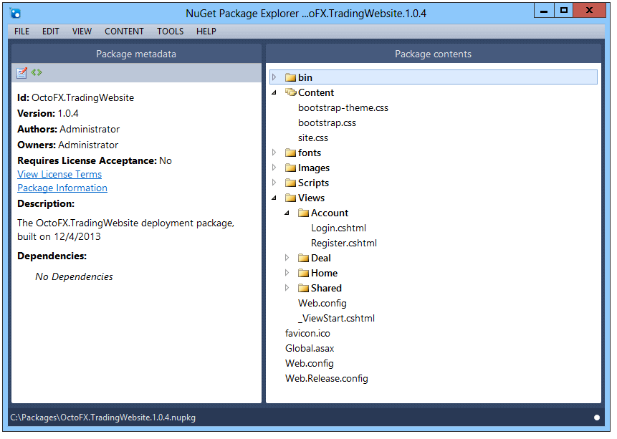Click the View License Terms link
Screen dimensions: 617x439
click(59, 174)
